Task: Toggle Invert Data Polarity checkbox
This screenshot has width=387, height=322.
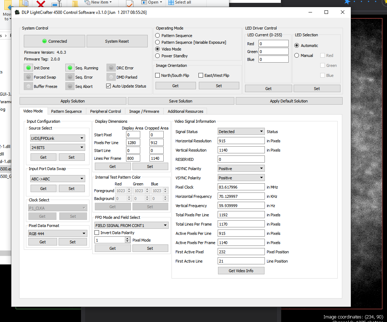Action: tap(97, 232)
